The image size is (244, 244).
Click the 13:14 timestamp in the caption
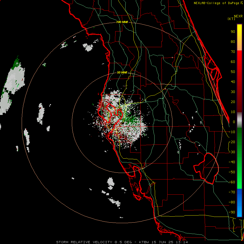point(182,242)
